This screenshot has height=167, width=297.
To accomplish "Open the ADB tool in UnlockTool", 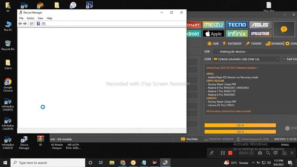I will coord(213,44).
